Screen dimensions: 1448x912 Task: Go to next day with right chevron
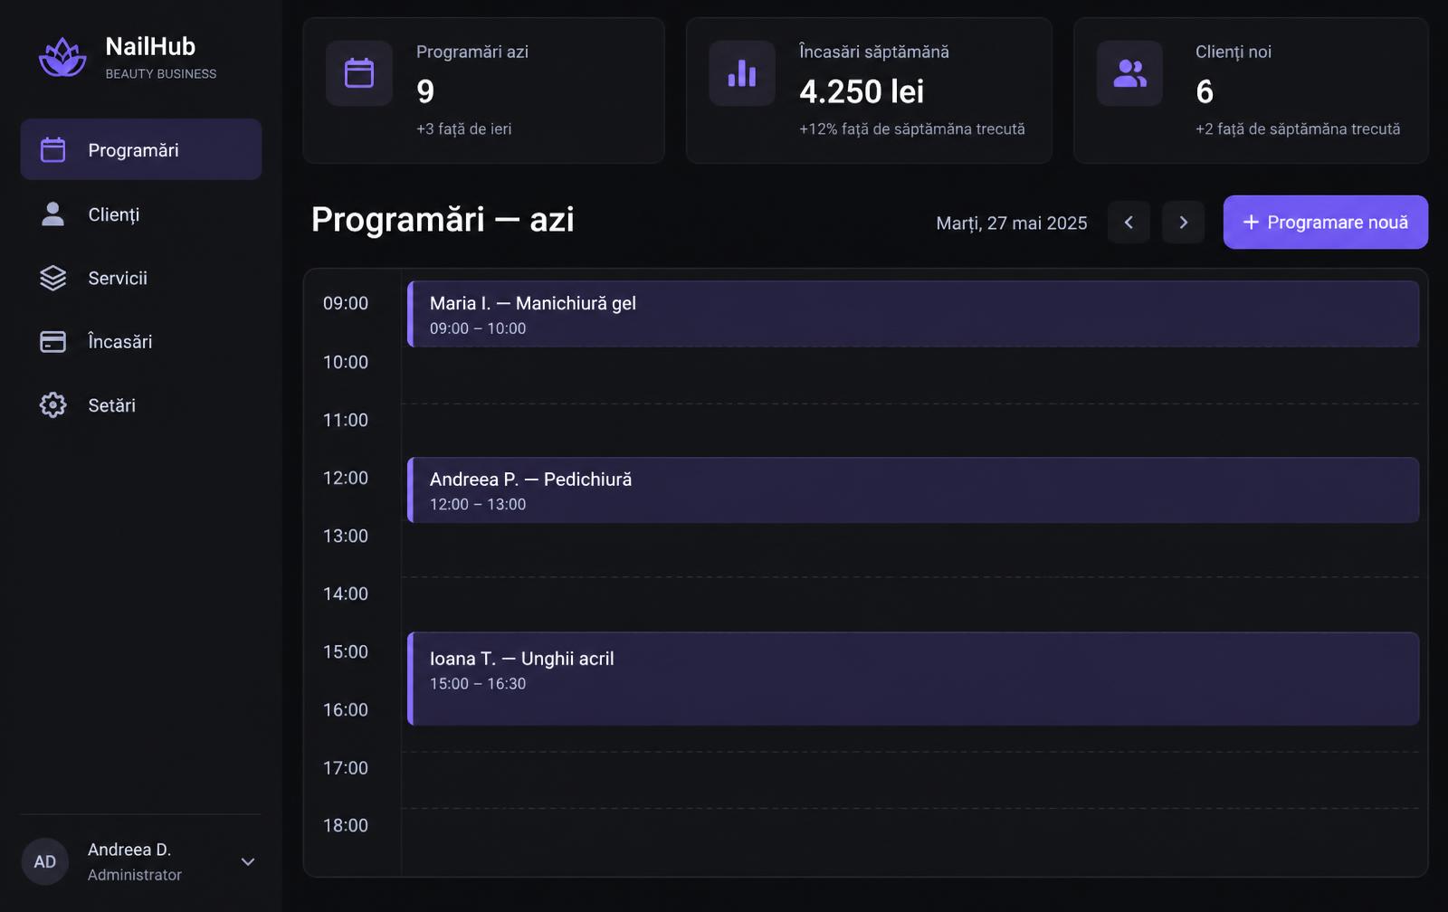tap(1183, 223)
